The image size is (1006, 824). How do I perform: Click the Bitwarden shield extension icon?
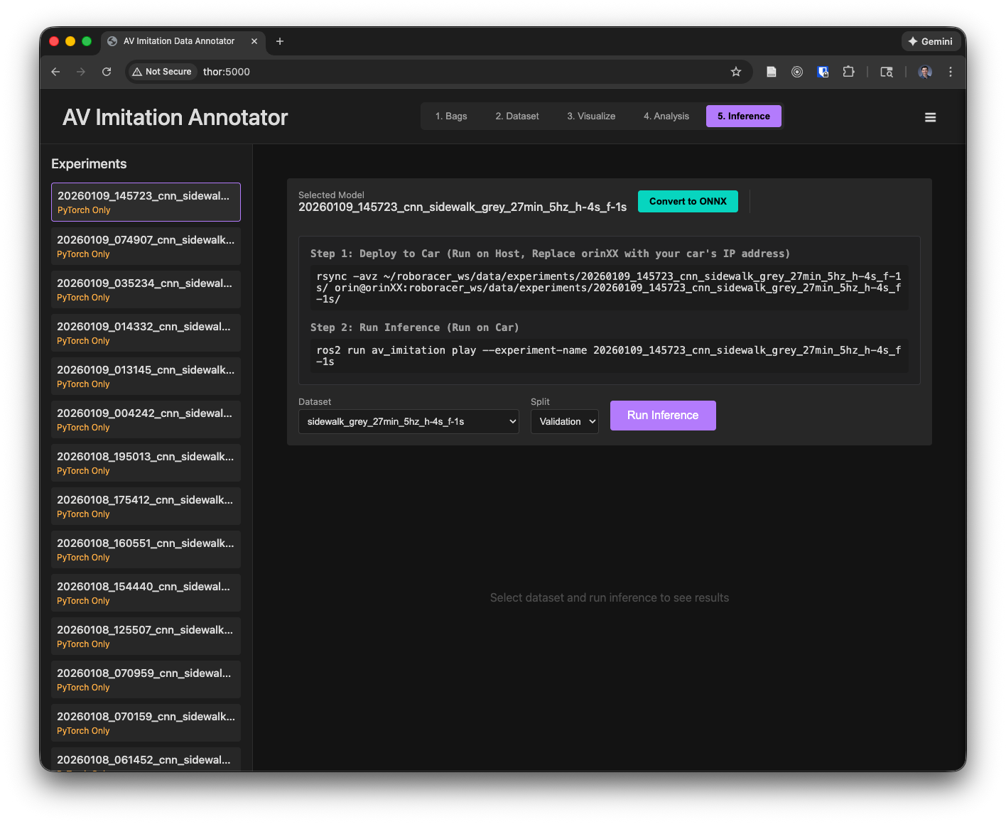(823, 72)
